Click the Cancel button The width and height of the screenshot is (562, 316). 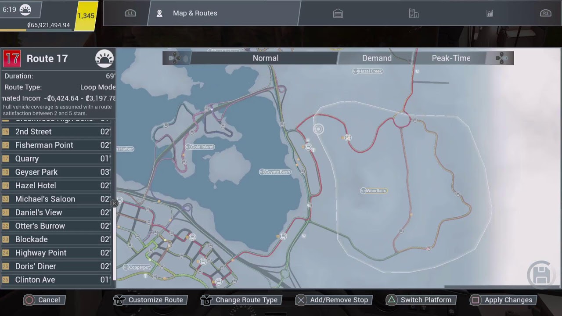tap(45, 300)
